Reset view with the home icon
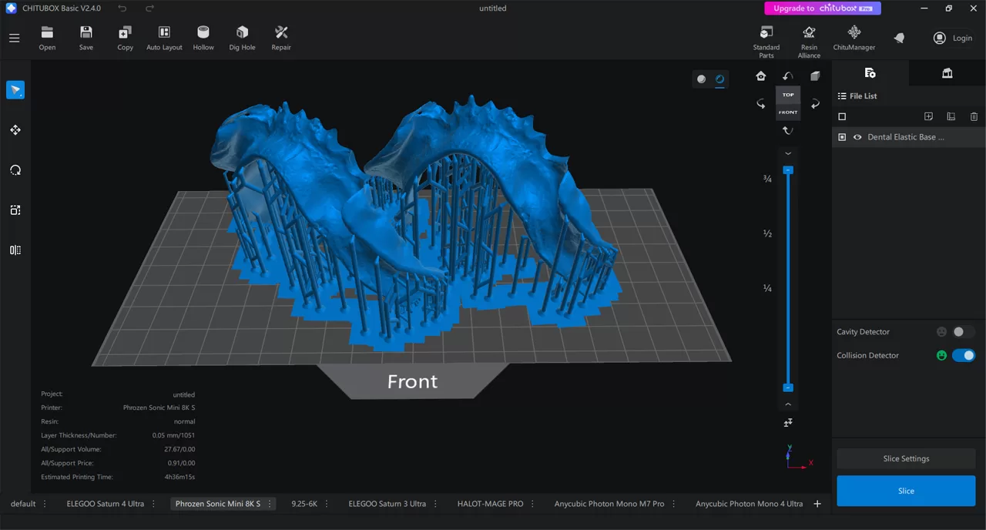This screenshot has width=986, height=530. tap(761, 75)
